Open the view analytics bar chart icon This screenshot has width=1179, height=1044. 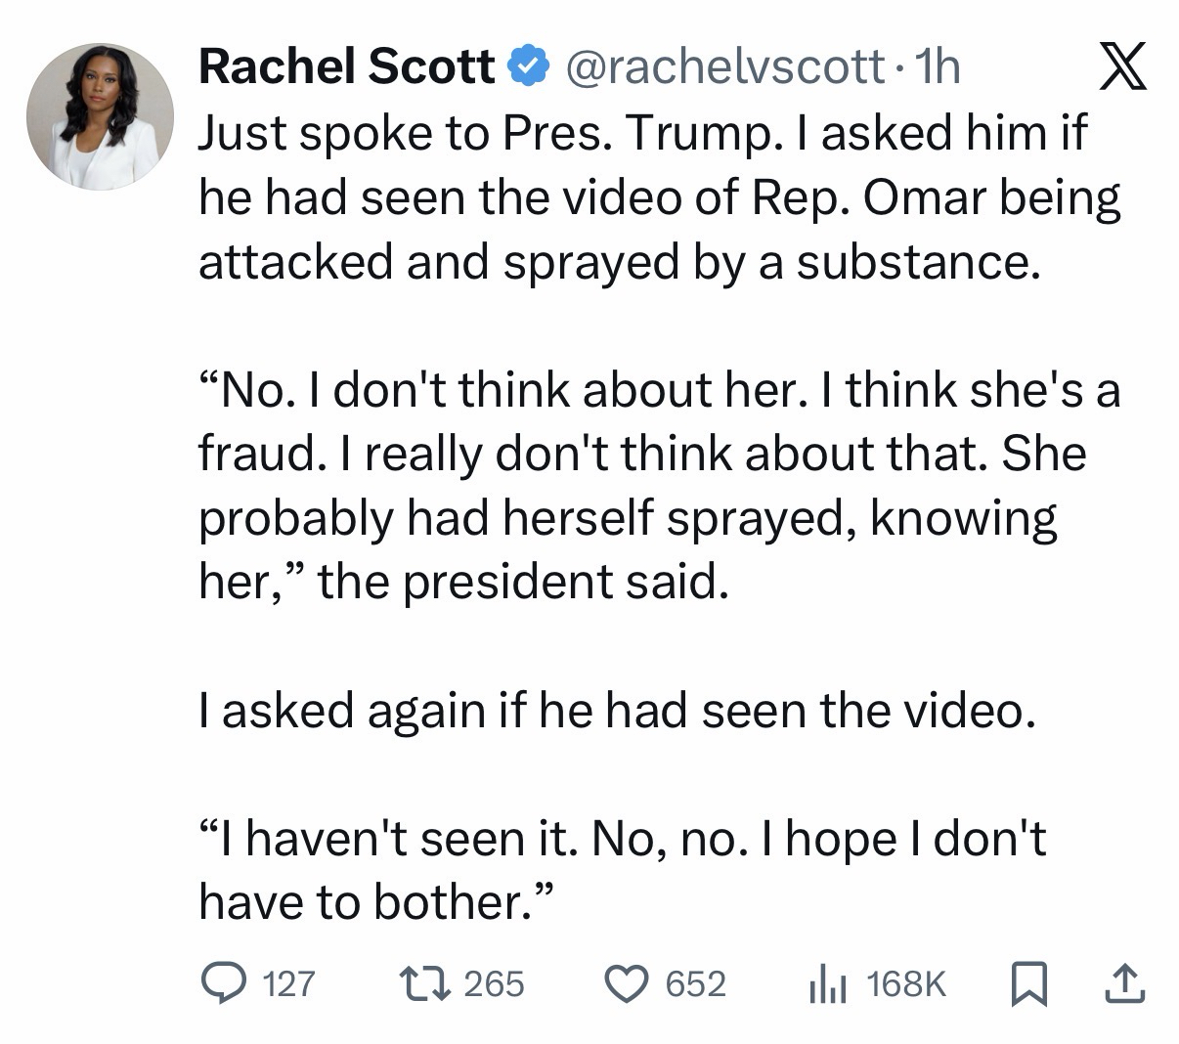coord(827,984)
